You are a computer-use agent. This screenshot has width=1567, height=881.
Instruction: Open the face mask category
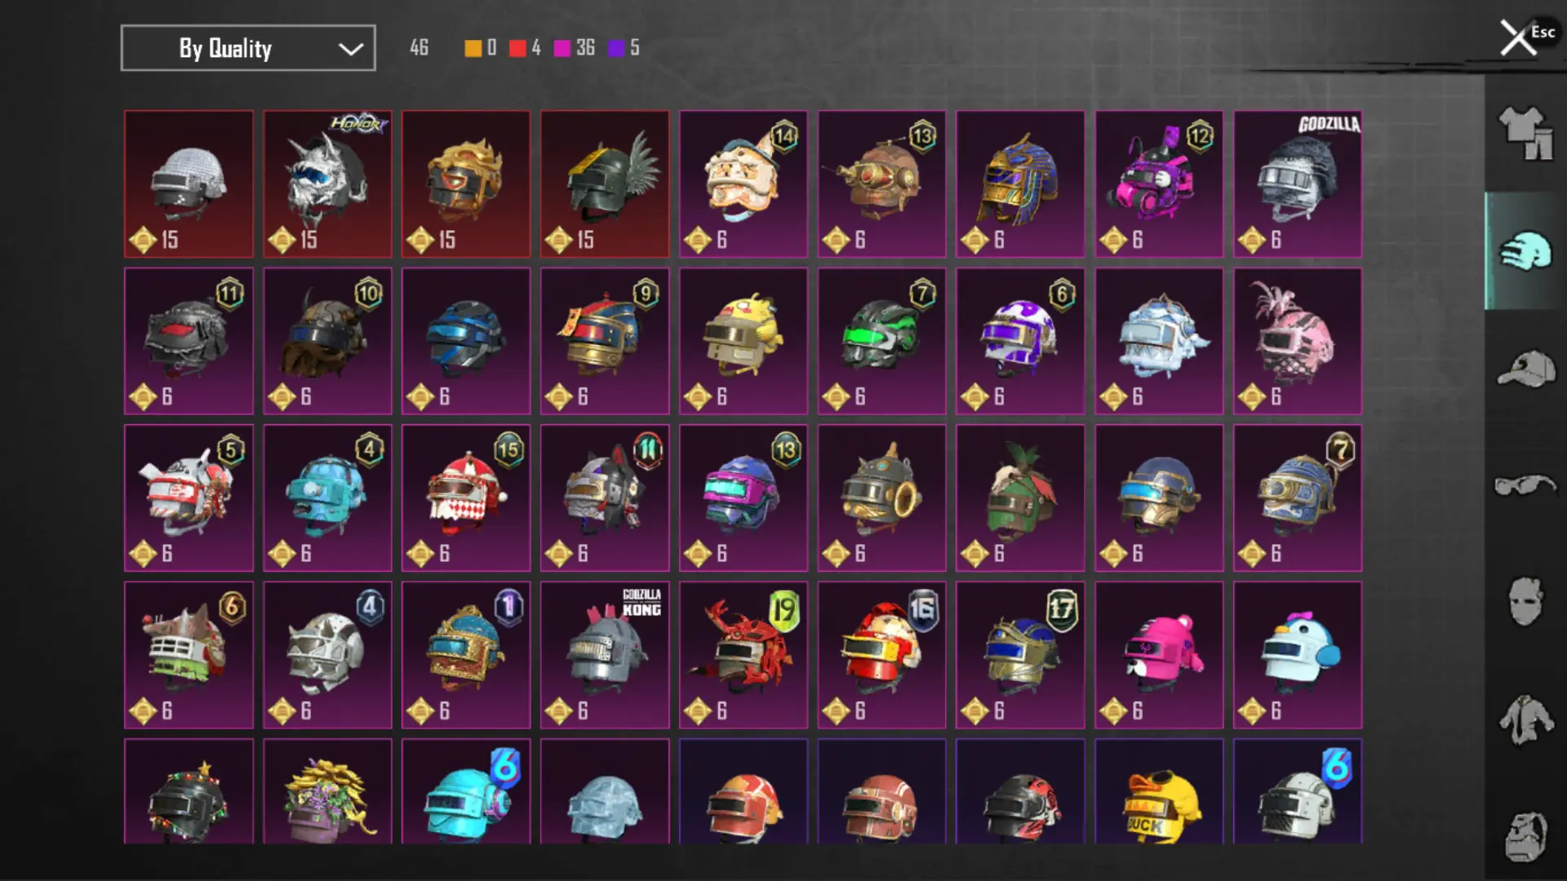1525,602
